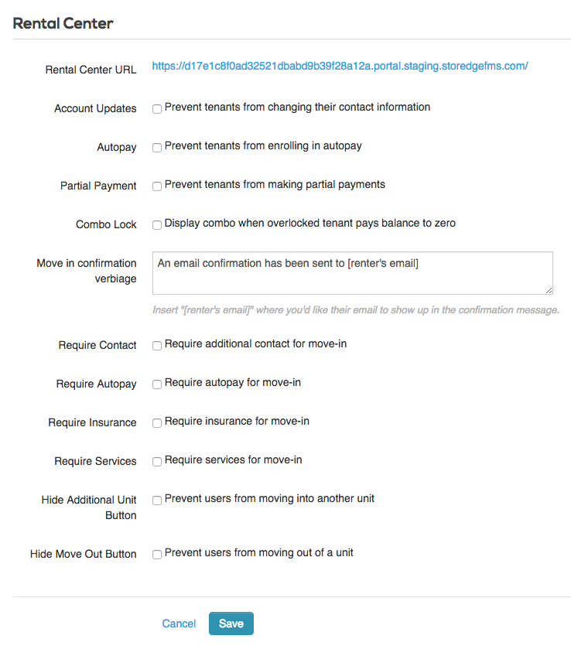The image size is (571, 656).
Task: Click the 'Hide Move Out Button' field label
Action: pyautogui.click(x=84, y=554)
